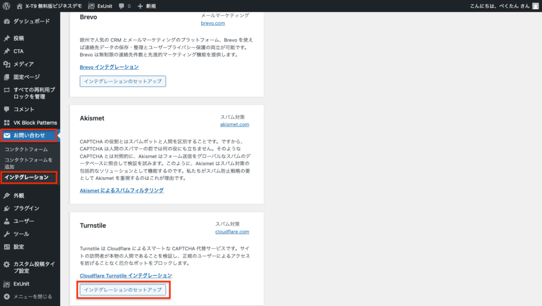Image resolution: width=542 pixels, height=306 pixels.
Task: Click the collapse-menu arrow icon
Action: click(x=6, y=296)
